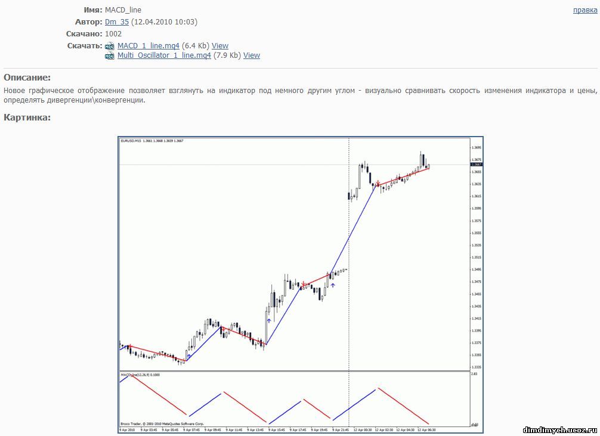This screenshot has height=436, width=600.
Task: Select the name text MACD_line
Action: (123, 10)
